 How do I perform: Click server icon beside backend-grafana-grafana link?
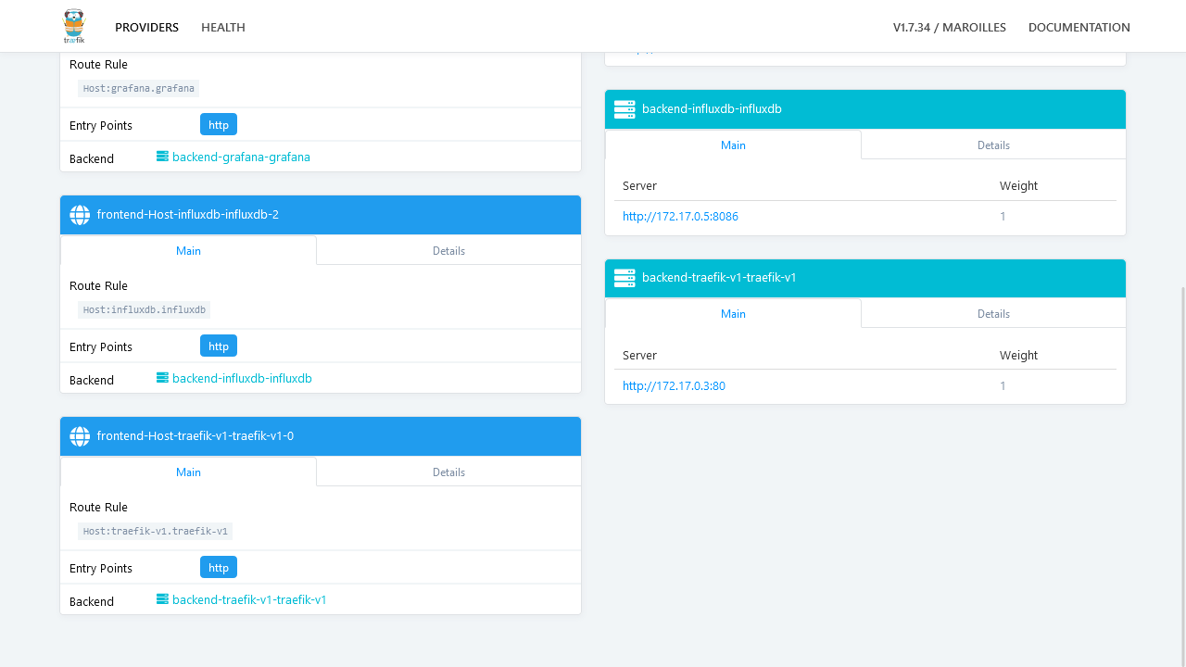point(162,157)
